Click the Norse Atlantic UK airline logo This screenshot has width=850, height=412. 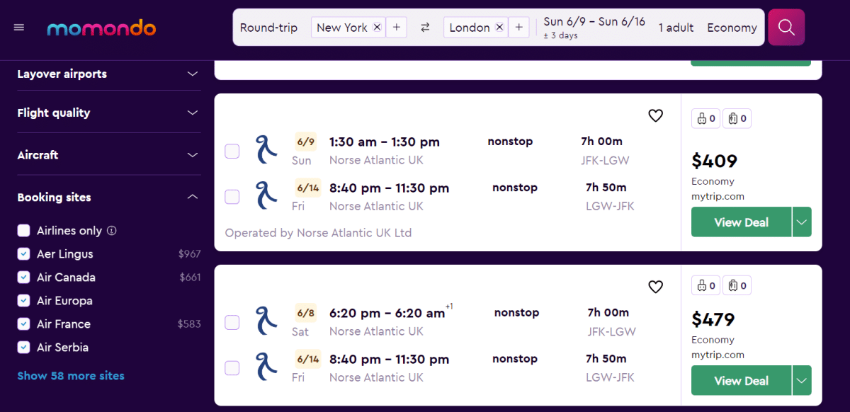[266, 150]
